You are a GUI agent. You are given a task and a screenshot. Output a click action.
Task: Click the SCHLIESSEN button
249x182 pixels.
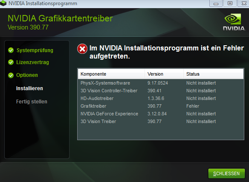[x=226, y=173]
